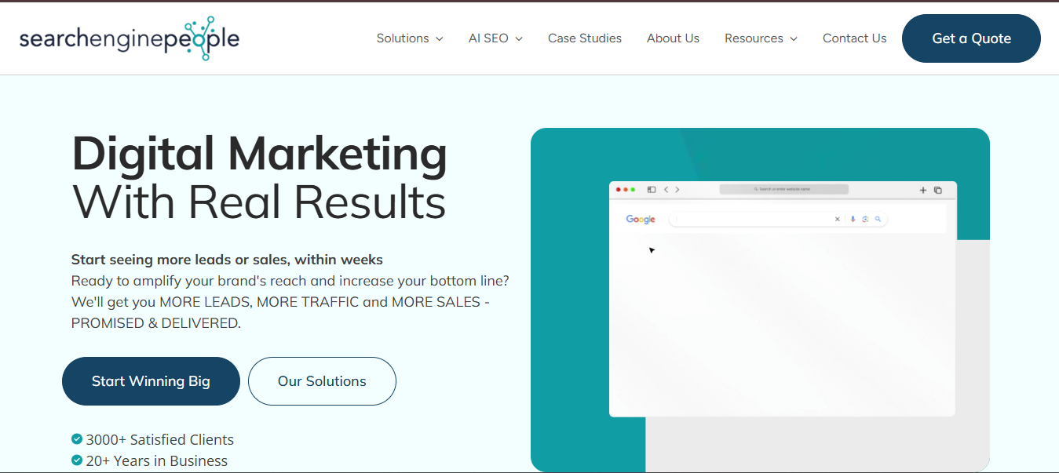Click the mock browser address bar
This screenshot has height=473, width=1059.
[x=783, y=189]
